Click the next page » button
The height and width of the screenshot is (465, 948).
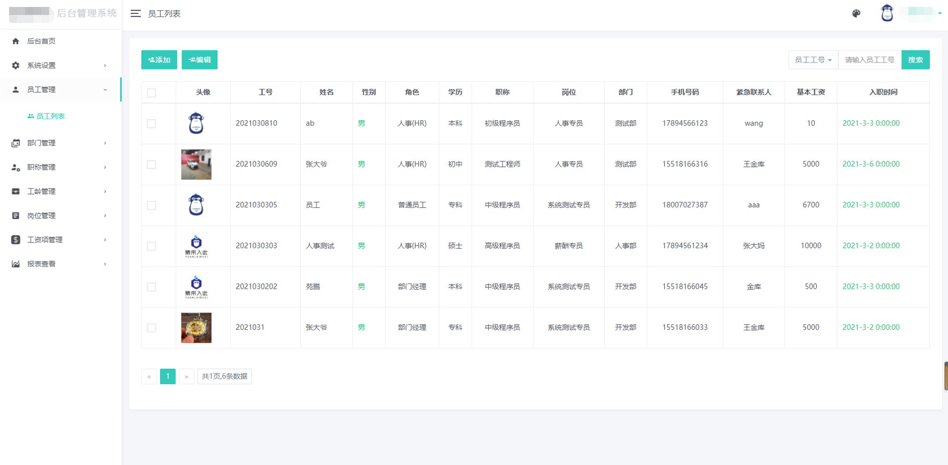pos(186,376)
